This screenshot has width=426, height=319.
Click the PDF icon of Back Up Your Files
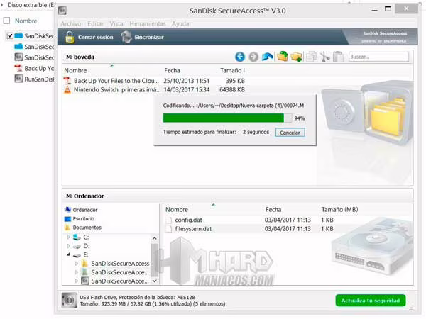[x=67, y=81]
